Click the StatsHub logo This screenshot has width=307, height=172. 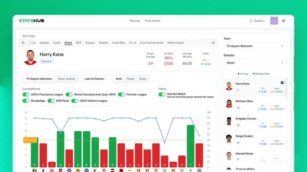[31, 21]
